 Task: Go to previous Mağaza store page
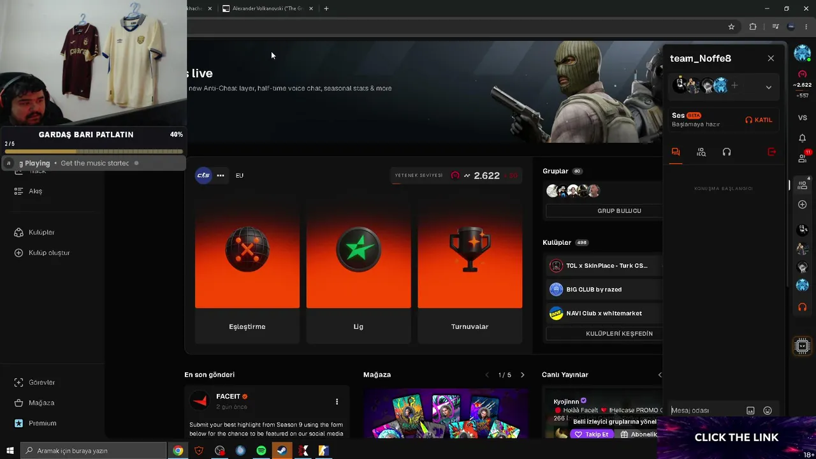point(488,375)
